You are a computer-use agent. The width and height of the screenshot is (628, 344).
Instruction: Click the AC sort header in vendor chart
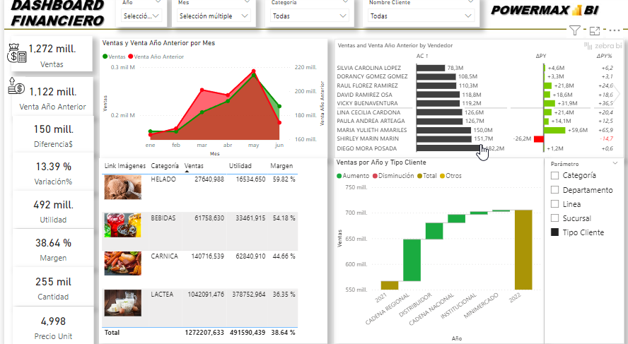tap(422, 55)
